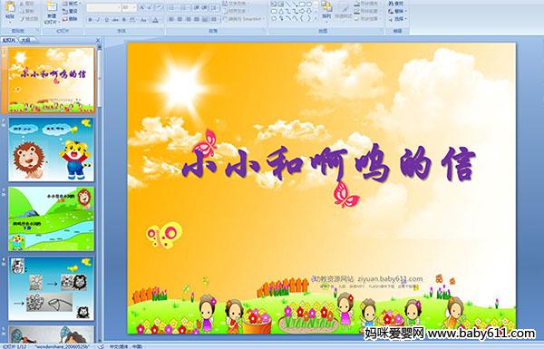Select the lion and tiger slide thumbnail
The height and width of the screenshot is (349, 544).
[x=51, y=150]
